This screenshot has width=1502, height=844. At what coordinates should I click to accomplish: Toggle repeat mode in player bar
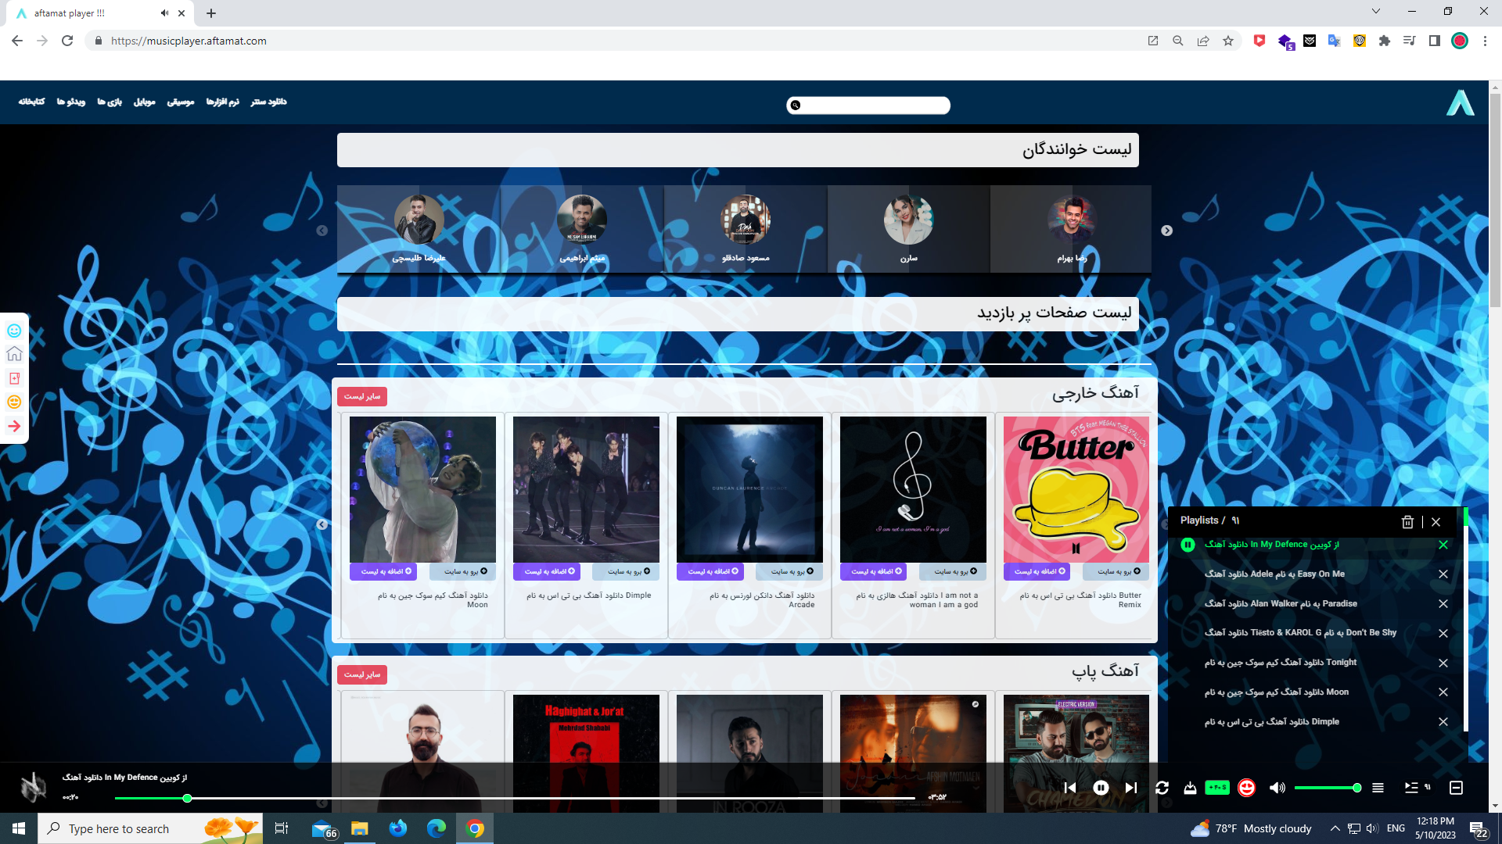(x=1162, y=788)
